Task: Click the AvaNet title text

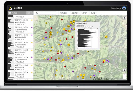Action: [18, 8]
